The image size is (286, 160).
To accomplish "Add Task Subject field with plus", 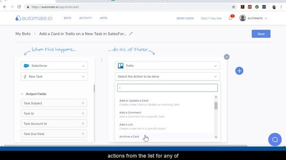I will [83, 103].
